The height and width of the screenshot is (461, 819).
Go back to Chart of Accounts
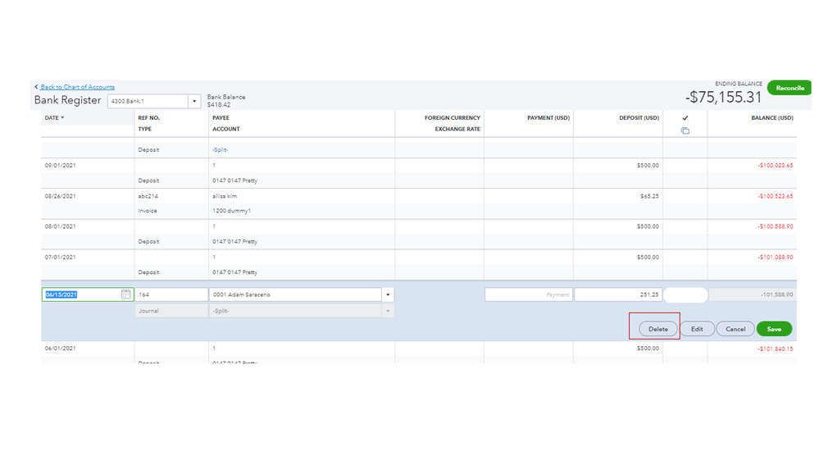click(x=77, y=87)
